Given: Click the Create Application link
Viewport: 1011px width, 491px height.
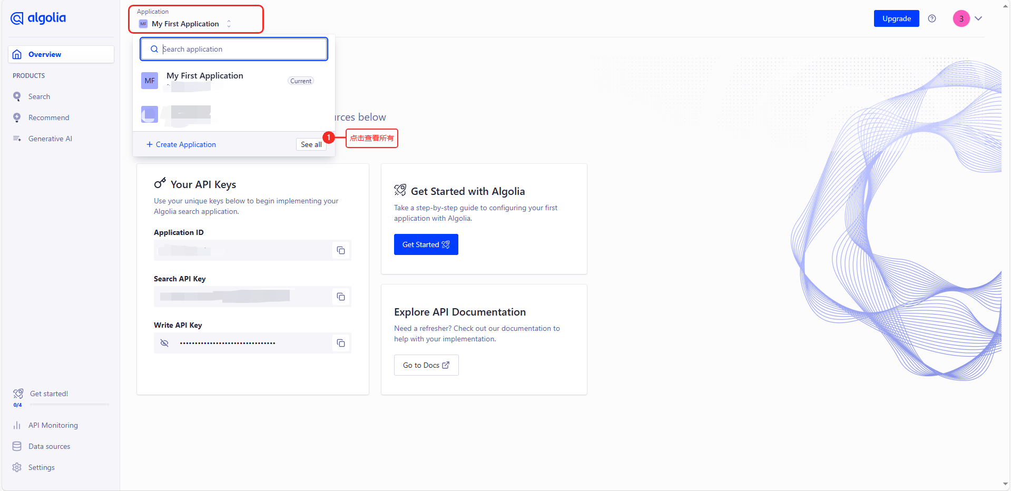Looking at the screenshot, I should click(x=181, y=144).
